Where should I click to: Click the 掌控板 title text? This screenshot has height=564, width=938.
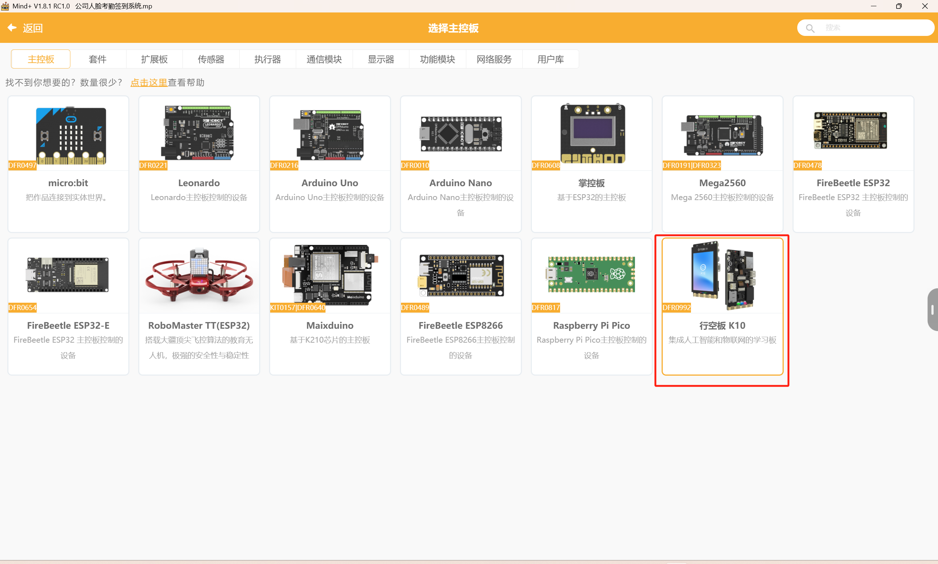[591, 183]
